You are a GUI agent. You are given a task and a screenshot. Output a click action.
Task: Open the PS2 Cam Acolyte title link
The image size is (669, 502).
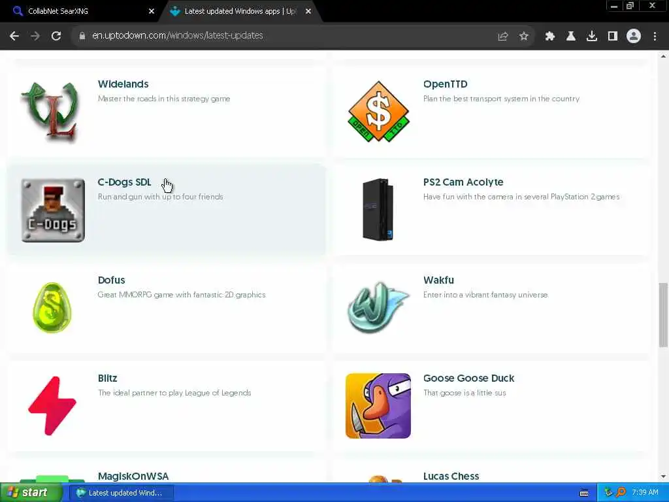(x=463, y=182)
